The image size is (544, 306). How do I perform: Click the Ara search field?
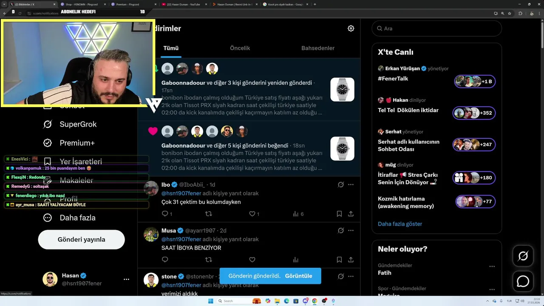(x=437, y=28)
